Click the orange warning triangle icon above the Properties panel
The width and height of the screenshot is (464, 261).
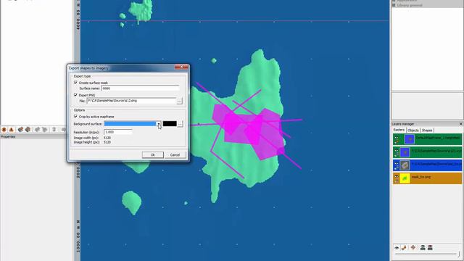pyautogui.click(x=12, y=130)
